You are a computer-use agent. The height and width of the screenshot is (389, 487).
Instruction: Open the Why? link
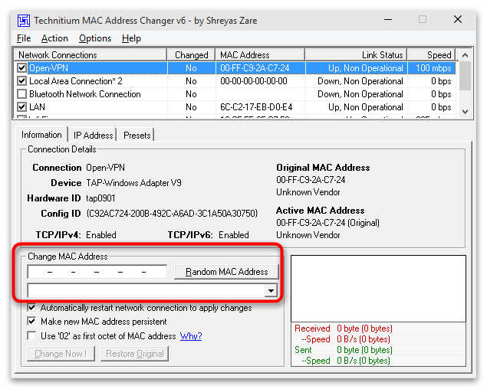point(191,336)
